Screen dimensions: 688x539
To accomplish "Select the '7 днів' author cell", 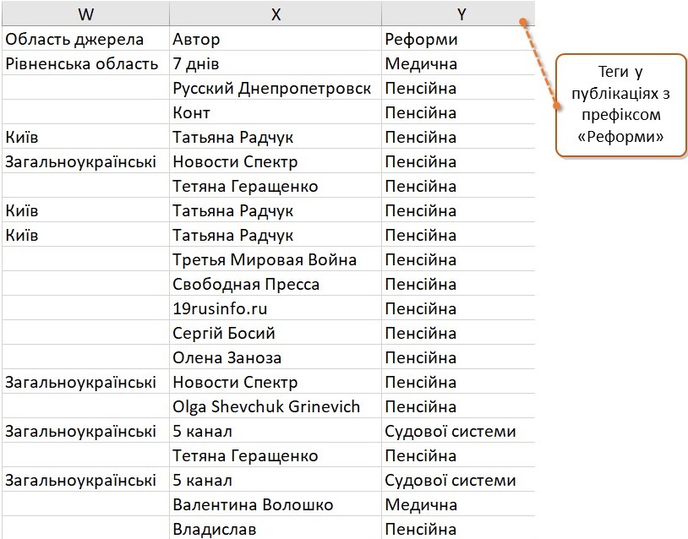I will coord(276,63).
